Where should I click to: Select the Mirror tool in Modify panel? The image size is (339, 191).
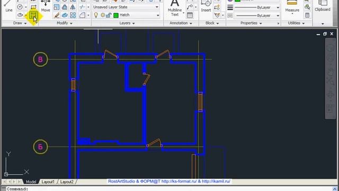click(x=73, y=7)
